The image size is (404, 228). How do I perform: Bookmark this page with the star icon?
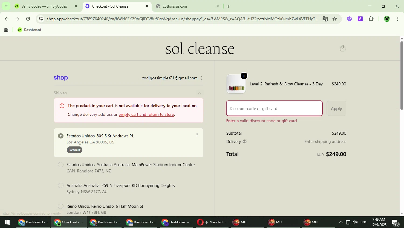[x=335, y=19]
